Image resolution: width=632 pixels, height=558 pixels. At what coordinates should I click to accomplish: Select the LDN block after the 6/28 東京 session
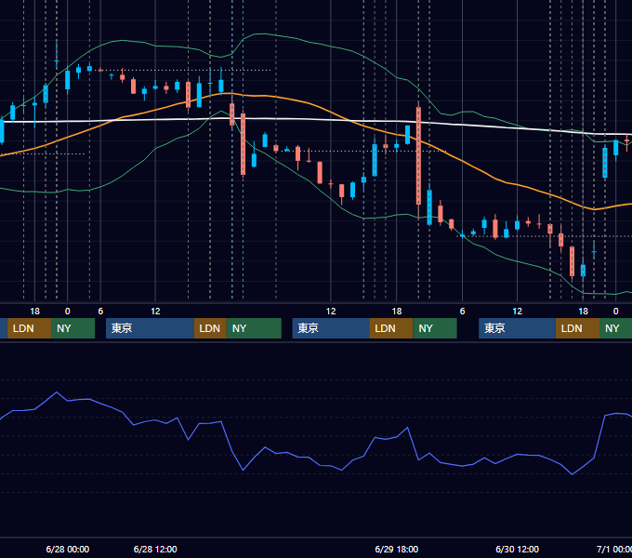[x=210, y=328]
